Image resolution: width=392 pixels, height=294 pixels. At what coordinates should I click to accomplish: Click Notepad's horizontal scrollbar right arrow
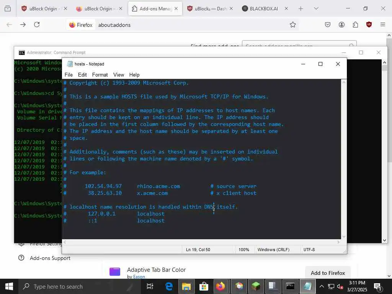338,242
